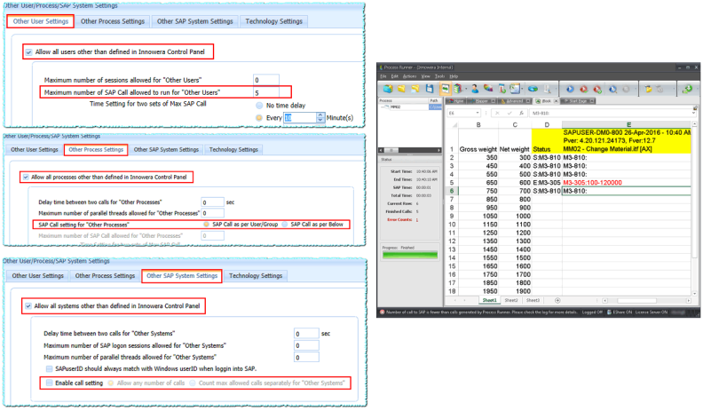Viewport: 703px width, 411px height.
Task: Open the Mapper tab in Process Runner
Action: 481,101
